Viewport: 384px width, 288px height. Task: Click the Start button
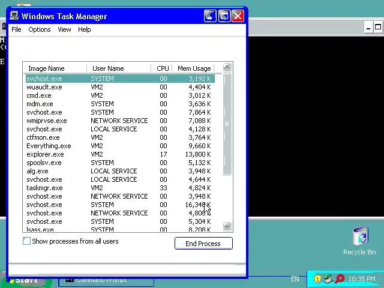(26, 281)
